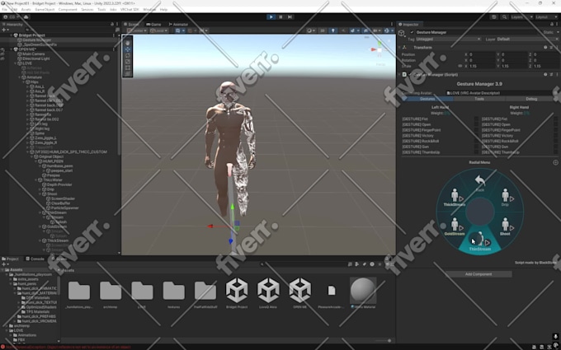Viewport: 561px width, 350px height.
Task: Click the status bar error icon
Action: [x=3, y=347]
